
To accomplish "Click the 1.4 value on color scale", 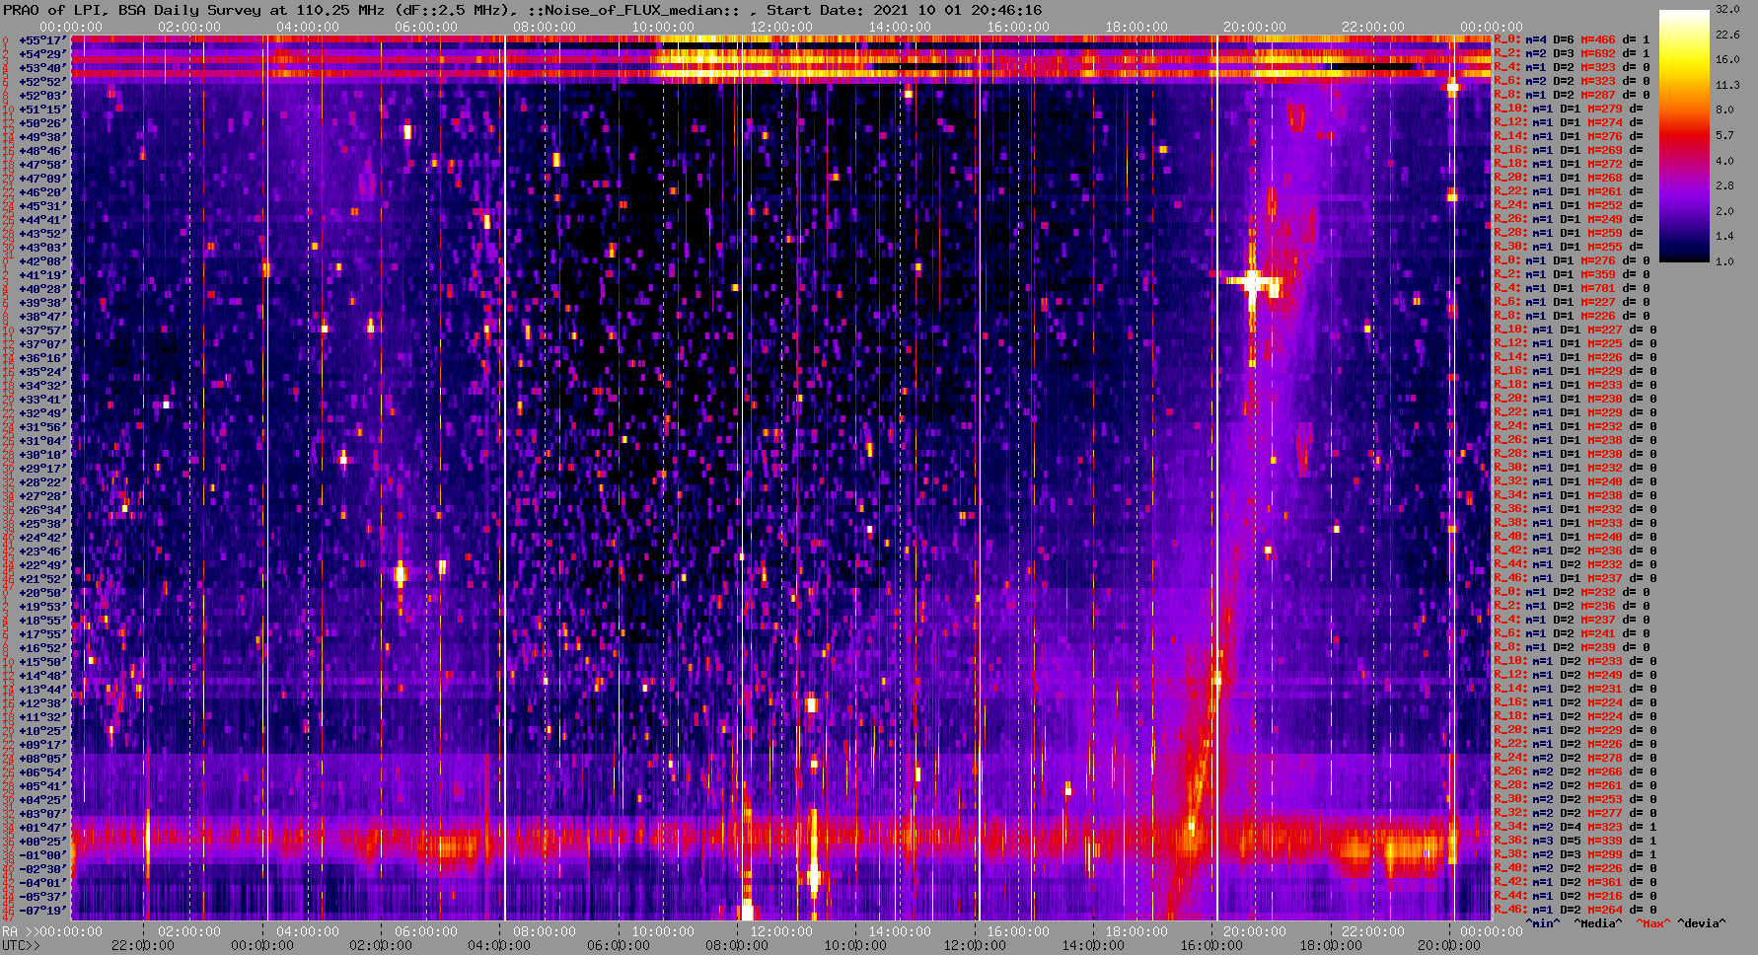I will click(1724, 236).
